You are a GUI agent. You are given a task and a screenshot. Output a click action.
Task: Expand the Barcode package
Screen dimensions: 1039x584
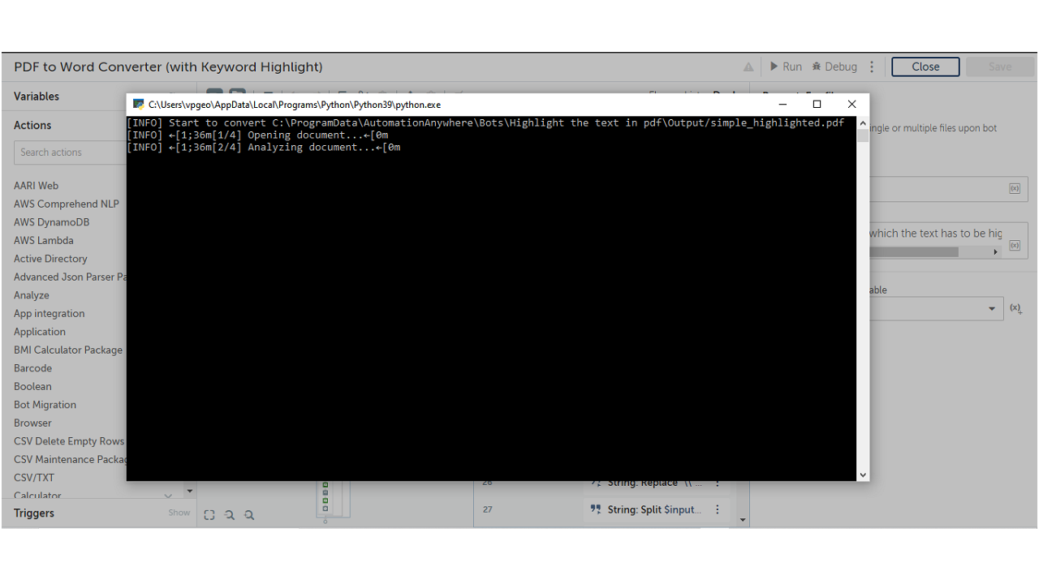(x=32, y=368)
